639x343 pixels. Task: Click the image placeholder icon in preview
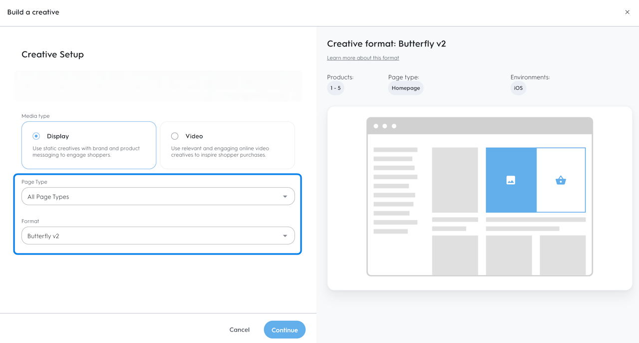[x=511, y=180]
